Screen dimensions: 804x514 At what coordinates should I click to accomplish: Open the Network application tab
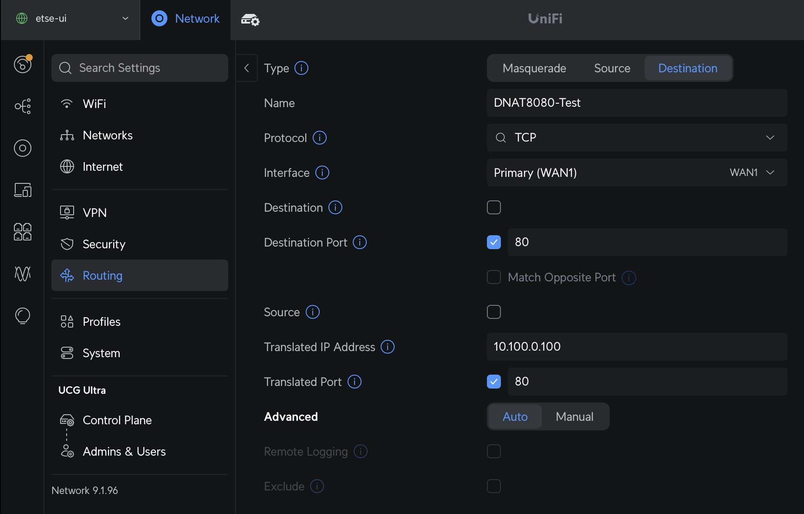tap(186, 19)
